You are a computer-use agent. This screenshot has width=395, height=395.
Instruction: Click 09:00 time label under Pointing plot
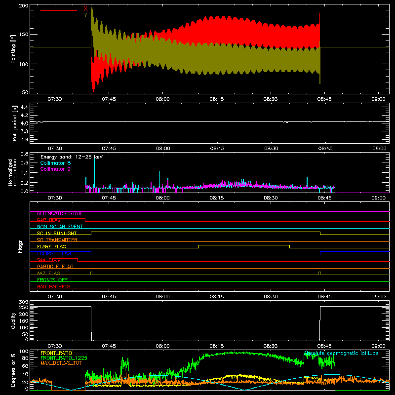(x=378, y=99)
